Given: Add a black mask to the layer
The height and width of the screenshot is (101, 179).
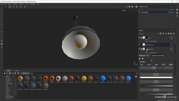Looking at the screenshot, I should (x=161, y=34).
